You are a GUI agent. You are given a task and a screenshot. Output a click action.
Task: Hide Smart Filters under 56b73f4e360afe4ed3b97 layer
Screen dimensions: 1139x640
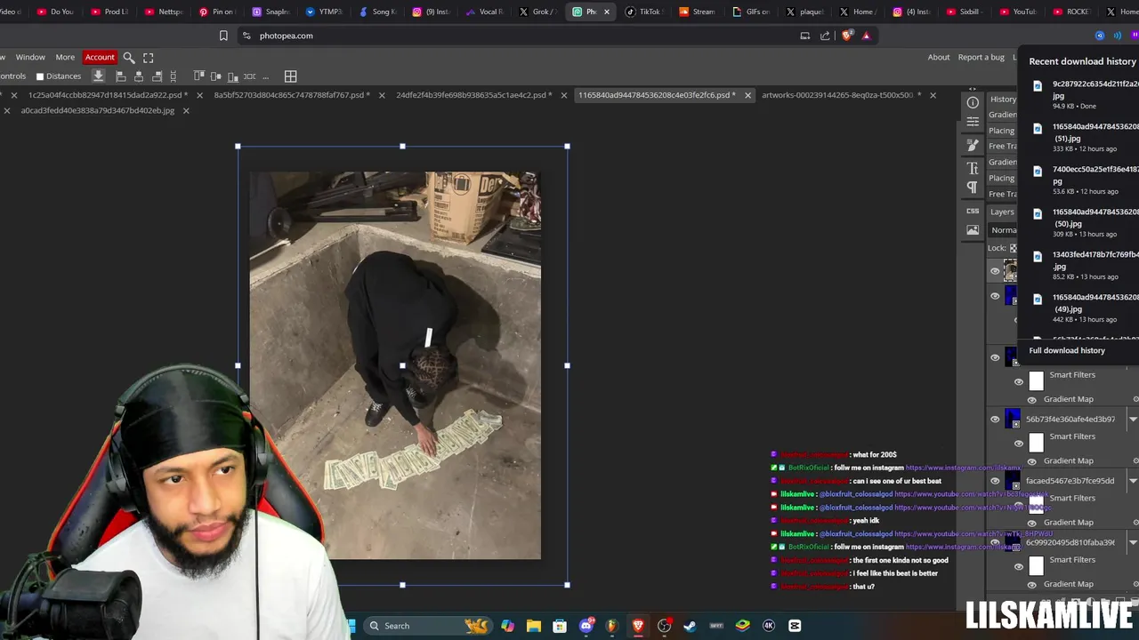click(1019, 443)
